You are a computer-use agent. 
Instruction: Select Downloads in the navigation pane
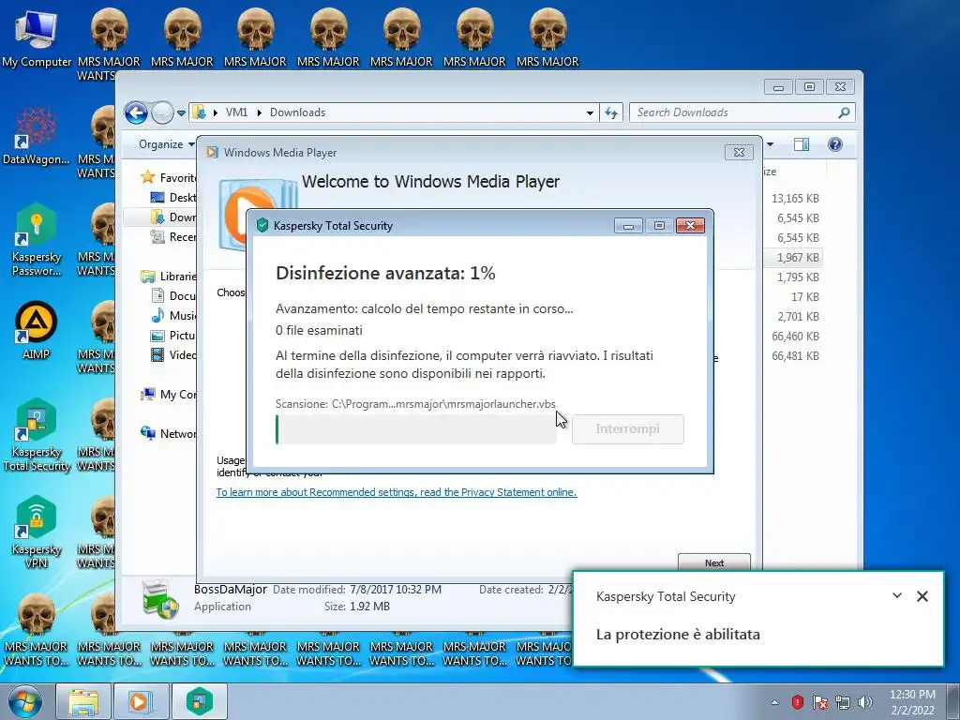pos(173,217)
